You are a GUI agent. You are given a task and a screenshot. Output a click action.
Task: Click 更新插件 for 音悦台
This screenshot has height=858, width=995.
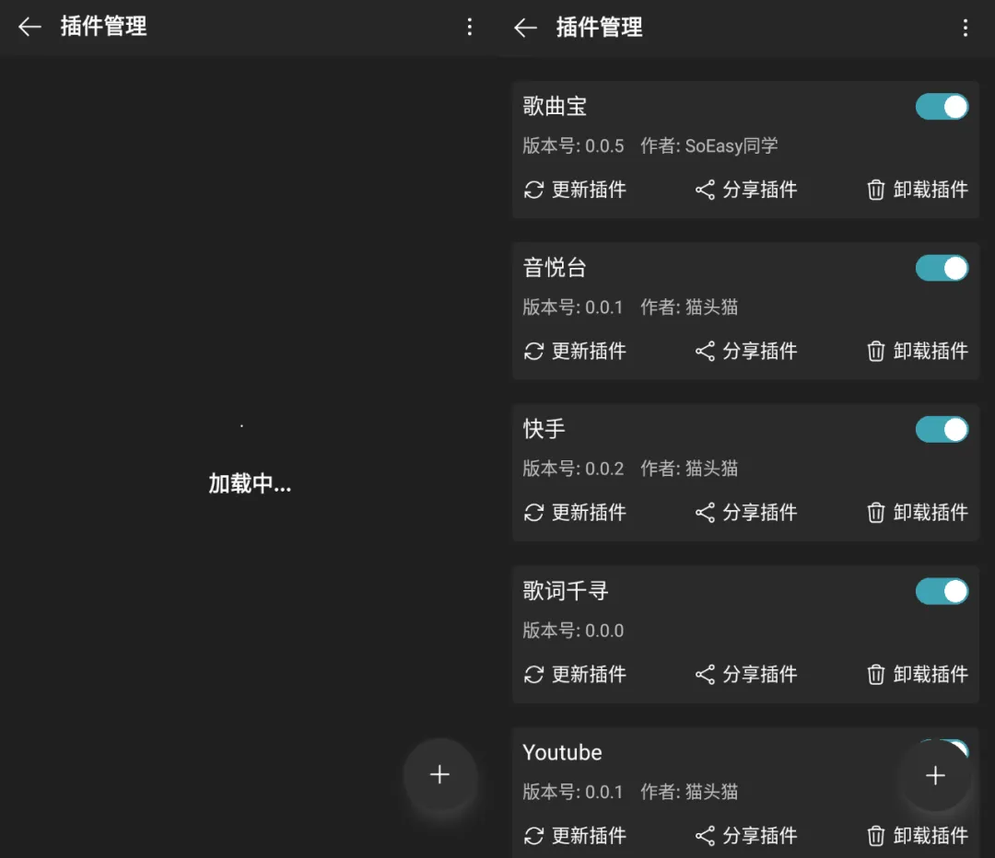click(575, 352)
